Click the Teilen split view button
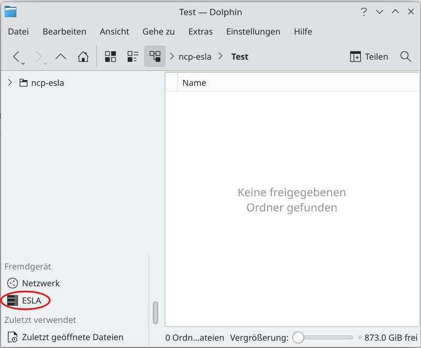This screenshot has height=348, width=421. point(369,57)
